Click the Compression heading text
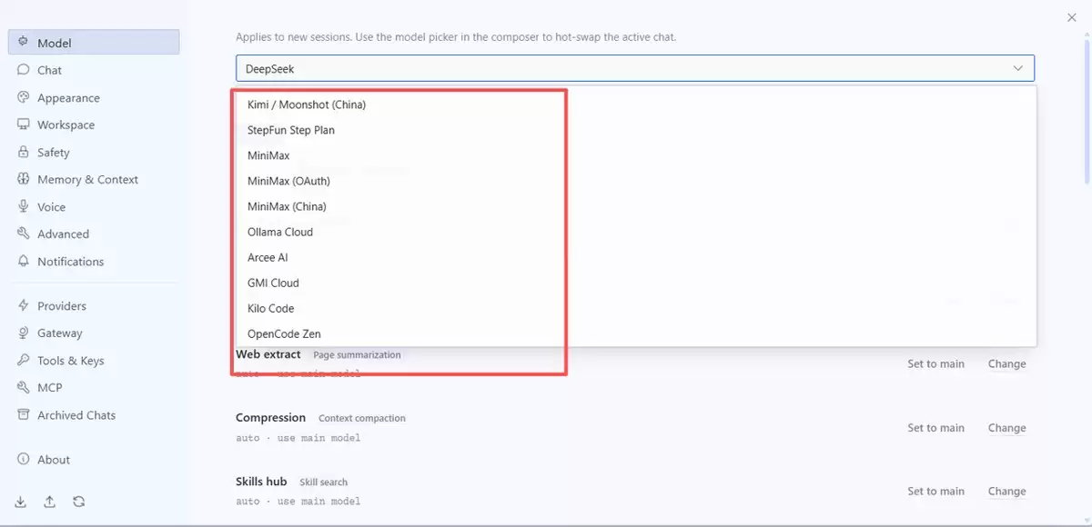This screenshot has width=1092, height=527. (x=270, y=418)
